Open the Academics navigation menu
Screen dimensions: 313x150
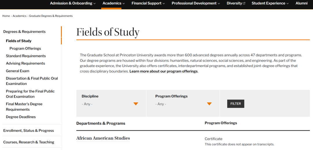(x=114, y=3)
